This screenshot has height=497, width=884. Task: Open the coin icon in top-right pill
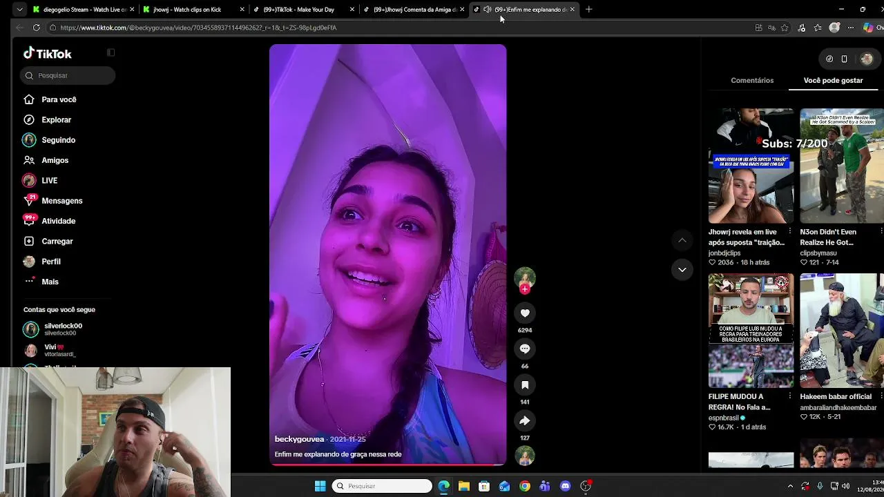pos(829,59)
